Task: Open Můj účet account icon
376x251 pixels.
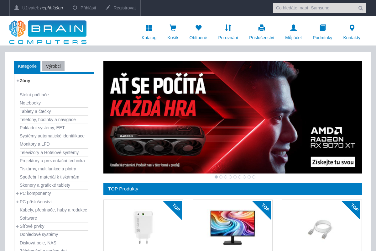Action: (x=293, y=28)
